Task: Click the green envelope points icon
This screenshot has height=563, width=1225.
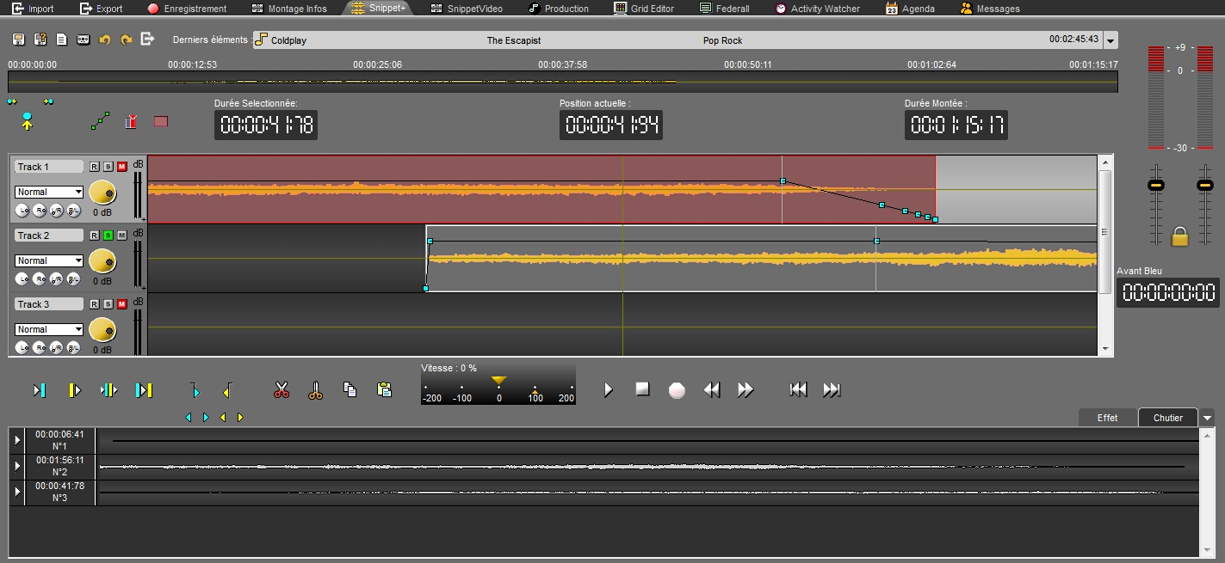Action: pos(100,121)
